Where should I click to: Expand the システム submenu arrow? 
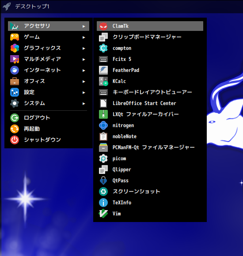[84, 104]
